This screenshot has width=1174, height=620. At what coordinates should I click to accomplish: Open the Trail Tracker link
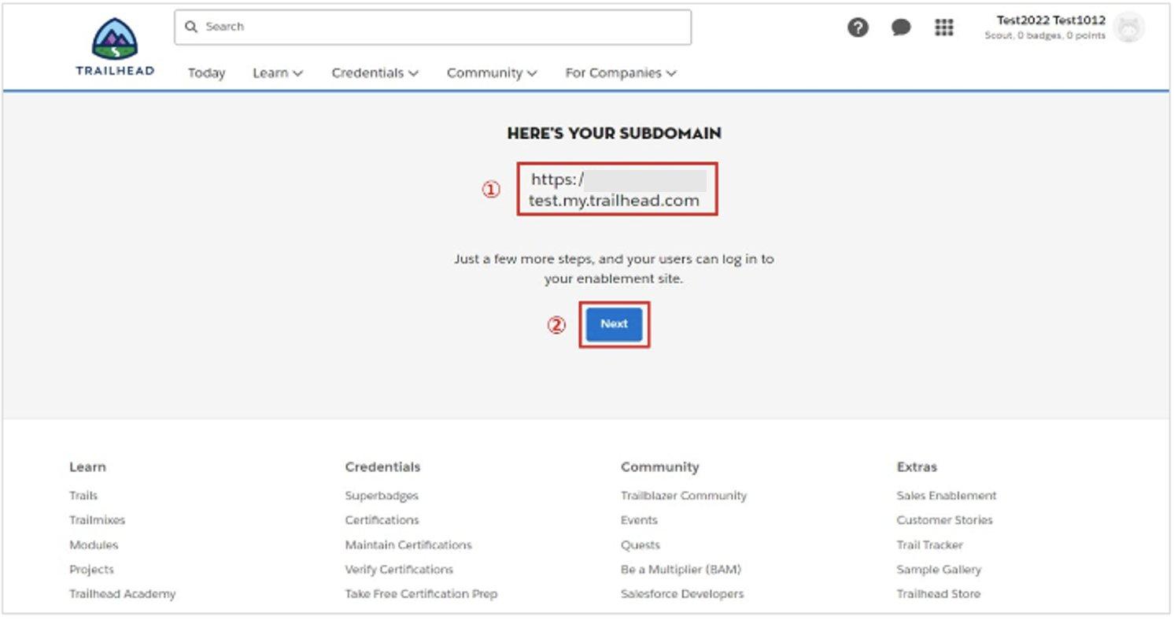point(929,544)
